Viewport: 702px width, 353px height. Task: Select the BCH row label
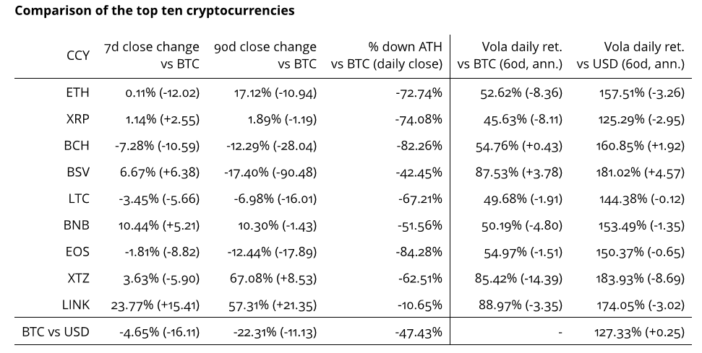click(x=77, y=145)
